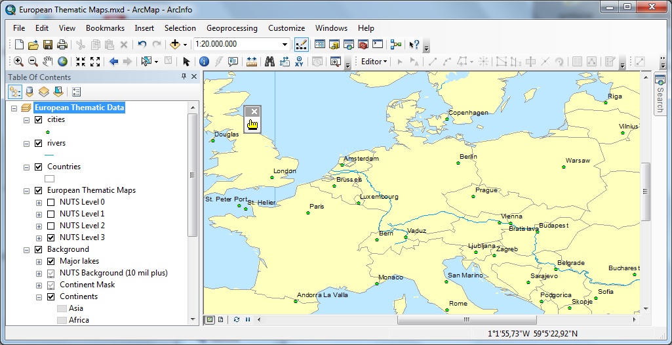Open the Geoprocessing menu
This screenshot has height=345, width=672.
pyautogui.click(x=231, y=28)
